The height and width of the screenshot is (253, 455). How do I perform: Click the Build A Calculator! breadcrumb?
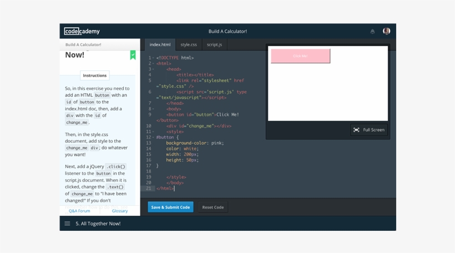pyautogui.click(x=83, y=45)
